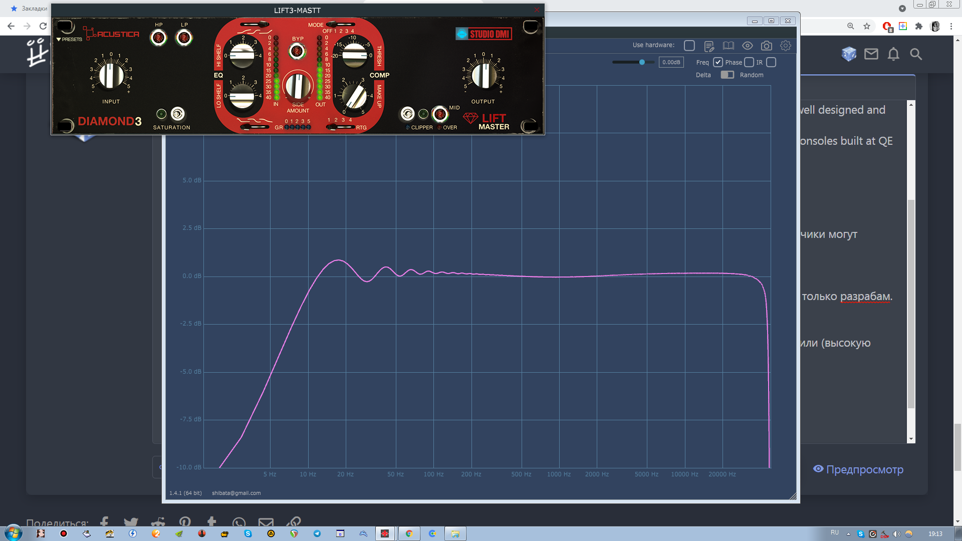Screen dimensions: 962x541
Task: Click the taskbar clock 19:13
Action: tap(935, 533)
